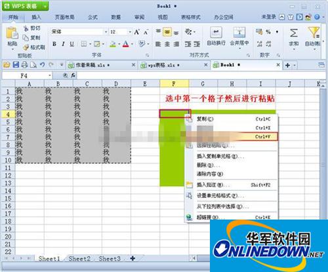Click the Sheet3 worksheet tab
This screenshot has width=328, height=272.
110,259
